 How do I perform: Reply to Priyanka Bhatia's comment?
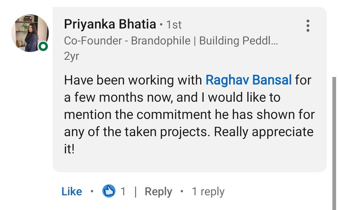(x=158, y=192)
